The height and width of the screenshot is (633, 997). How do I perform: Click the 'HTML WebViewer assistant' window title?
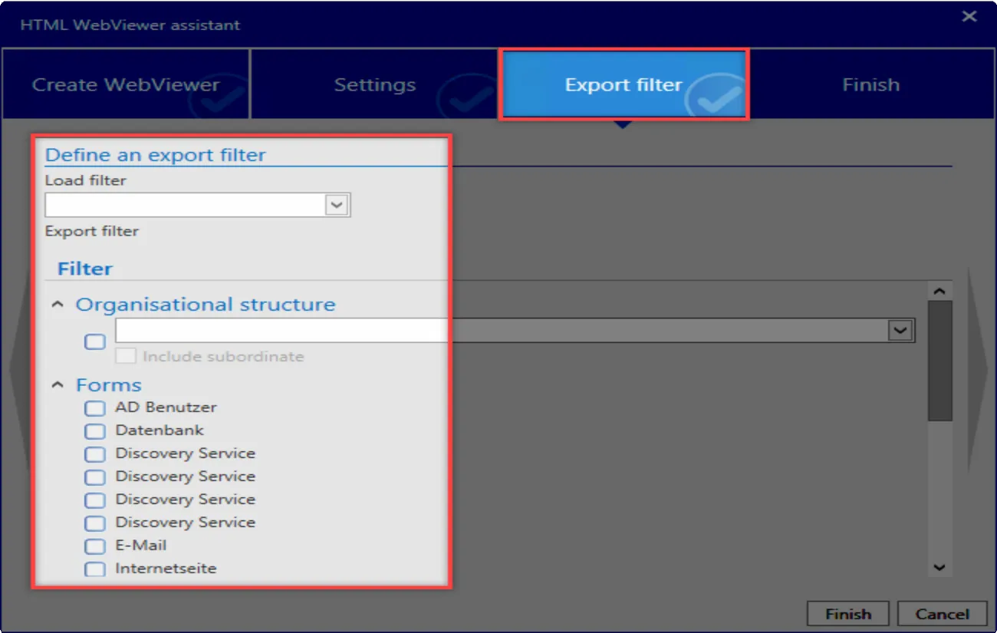click(x=130, y=25)
